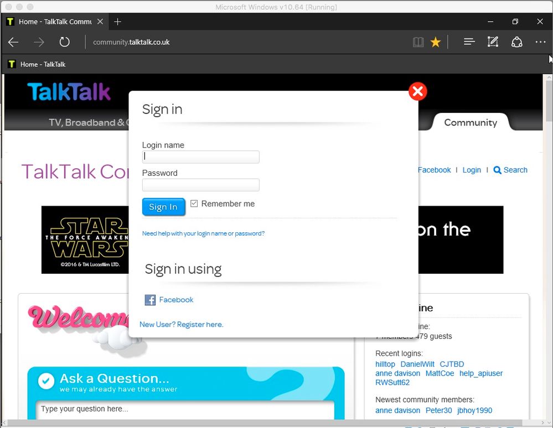This screenshot has width=553, height=428.
Task: Open the More actions ellipsis menu
Action: coord(540,42)
